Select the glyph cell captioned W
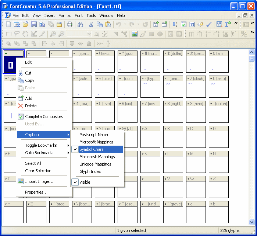 (x=196, y=187)
